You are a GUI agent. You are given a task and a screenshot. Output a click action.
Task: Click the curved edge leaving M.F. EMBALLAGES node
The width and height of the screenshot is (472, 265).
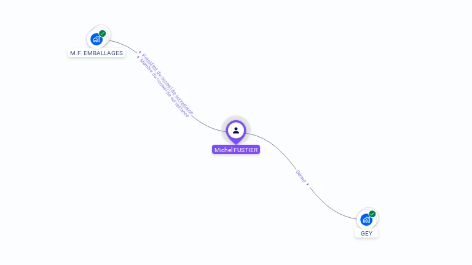pyautogui.click(x=124, y=45)
